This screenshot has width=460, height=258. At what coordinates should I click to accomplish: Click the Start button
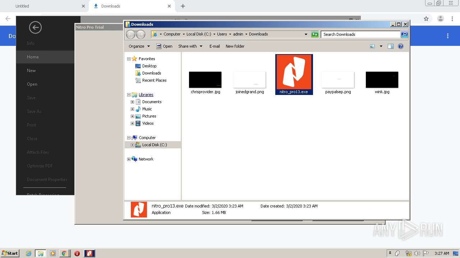click(x=10, y=253)
